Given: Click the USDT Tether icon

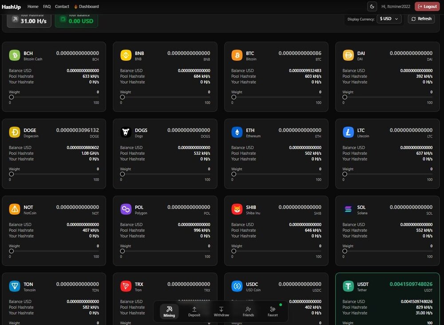Looking at the screenshot, I should click(348, 286).
